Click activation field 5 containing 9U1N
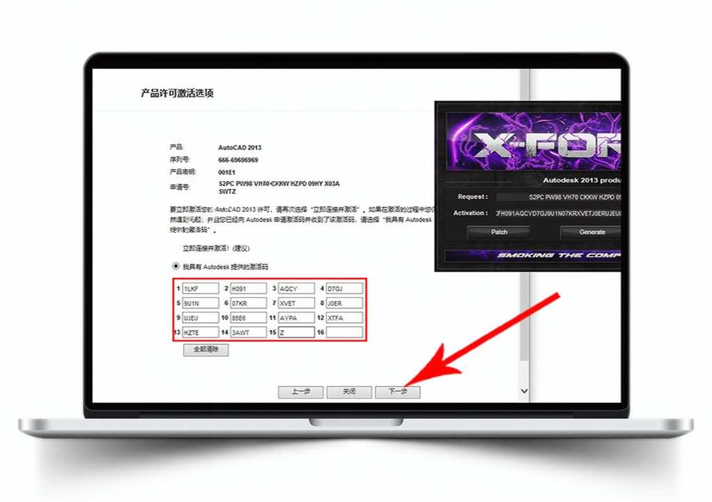The height and width of the screenshot is (502, 712). click(200, 303)
